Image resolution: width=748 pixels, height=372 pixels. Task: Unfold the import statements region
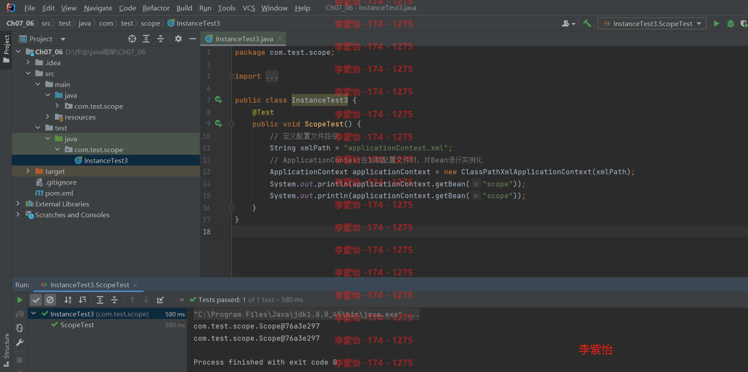click(x=231, y=76)
